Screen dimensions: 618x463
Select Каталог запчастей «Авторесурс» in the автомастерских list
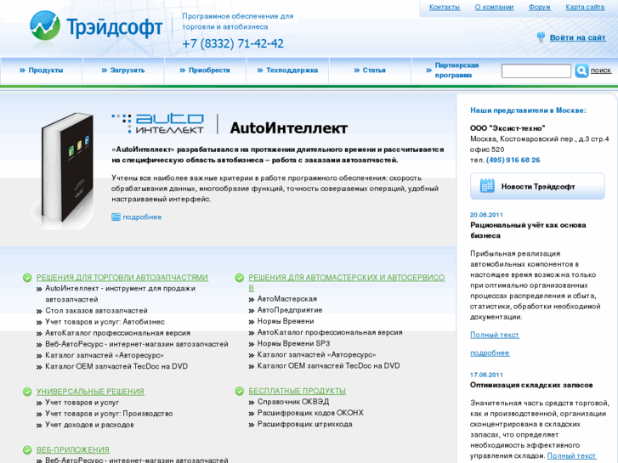(x=316, y=354)
